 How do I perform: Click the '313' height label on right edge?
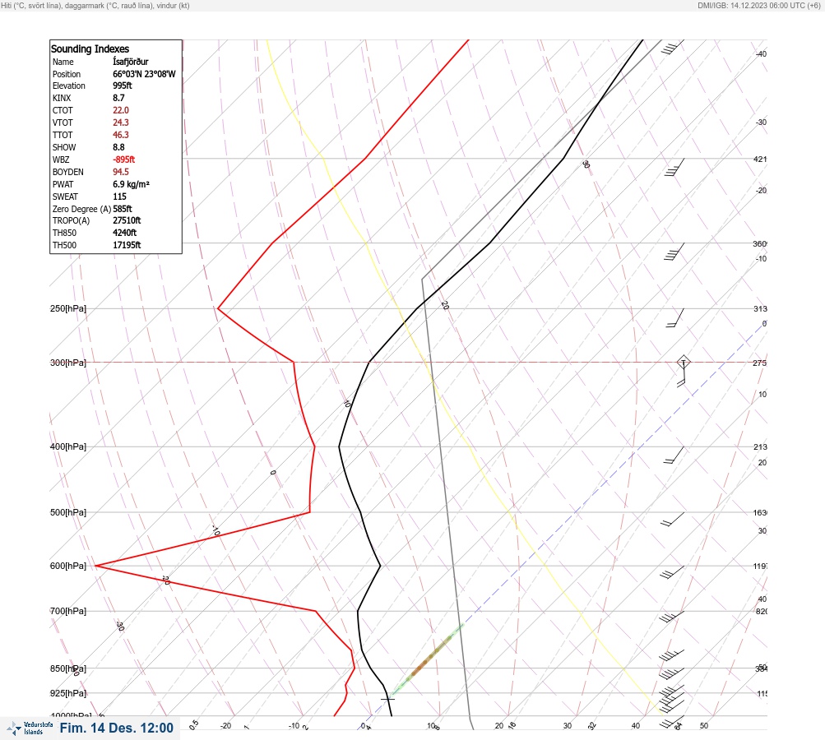click(x=760, y=308)
